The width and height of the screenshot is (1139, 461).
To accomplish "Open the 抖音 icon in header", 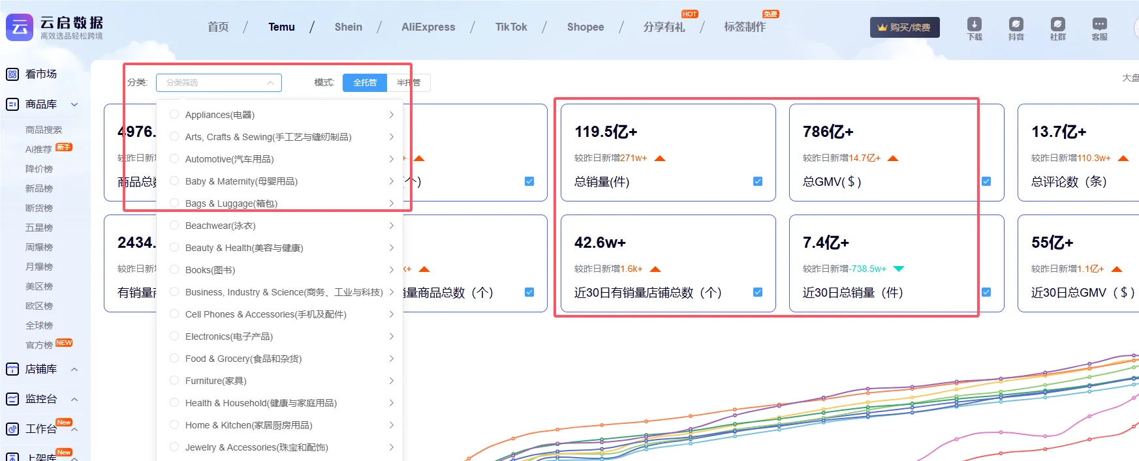I will point(1016,24).
